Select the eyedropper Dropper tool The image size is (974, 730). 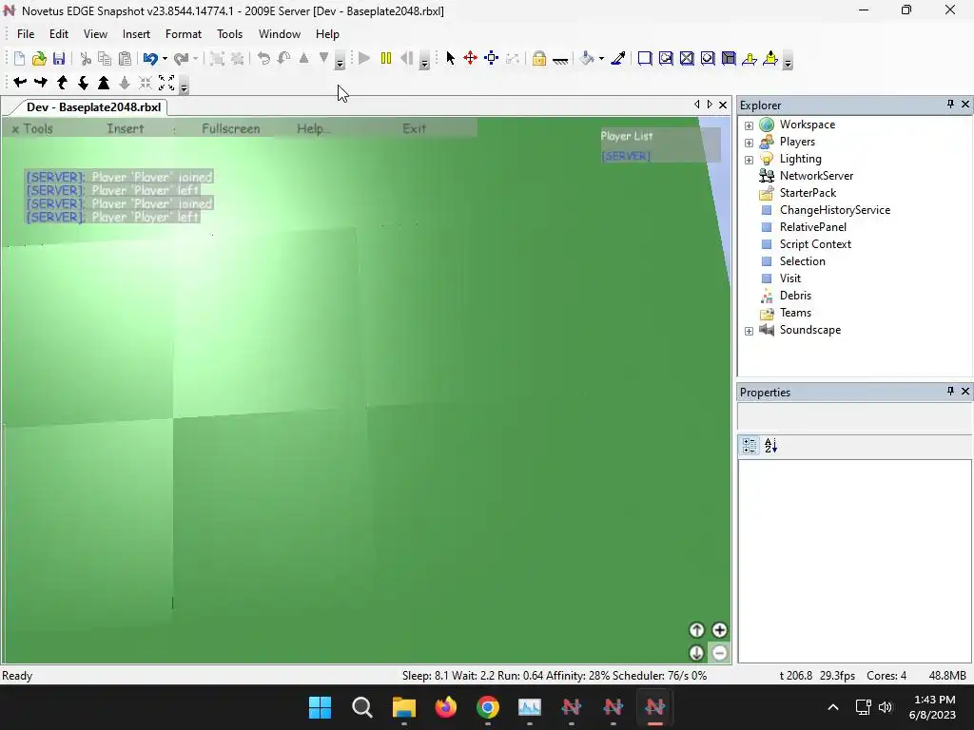click(x=618, y=58)
